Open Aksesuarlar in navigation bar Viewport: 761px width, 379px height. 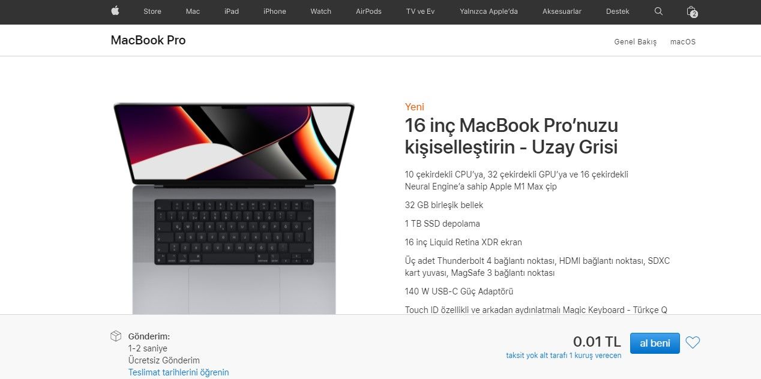tap(562, 11)
